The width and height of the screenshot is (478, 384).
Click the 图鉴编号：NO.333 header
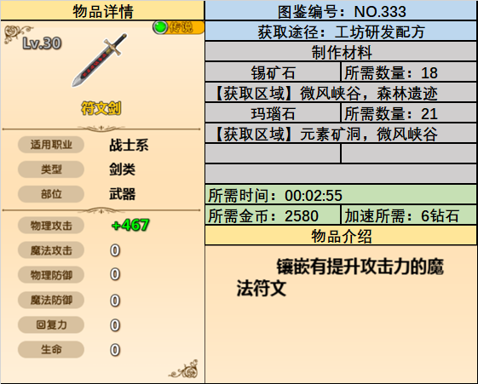pos(341,11)
